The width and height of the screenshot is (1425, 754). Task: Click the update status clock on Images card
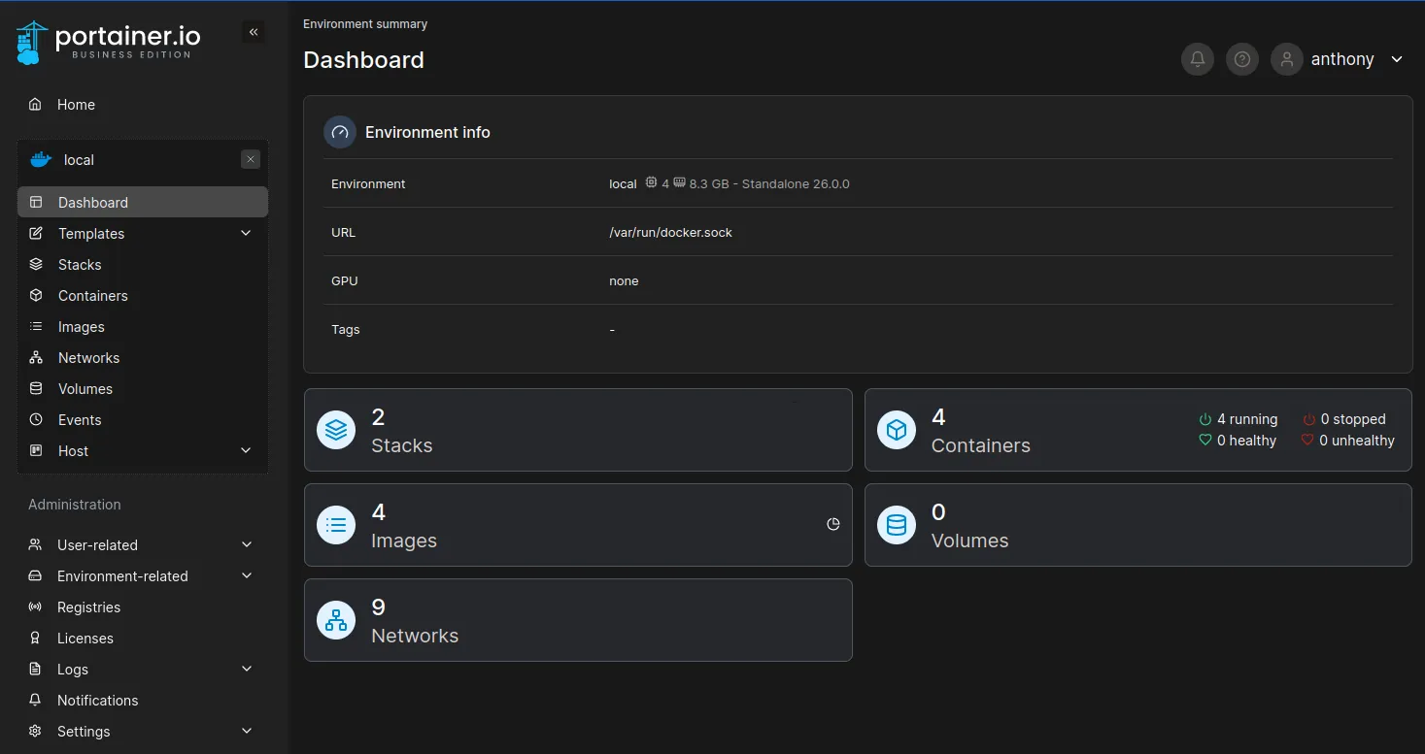(x=832, y=523)
